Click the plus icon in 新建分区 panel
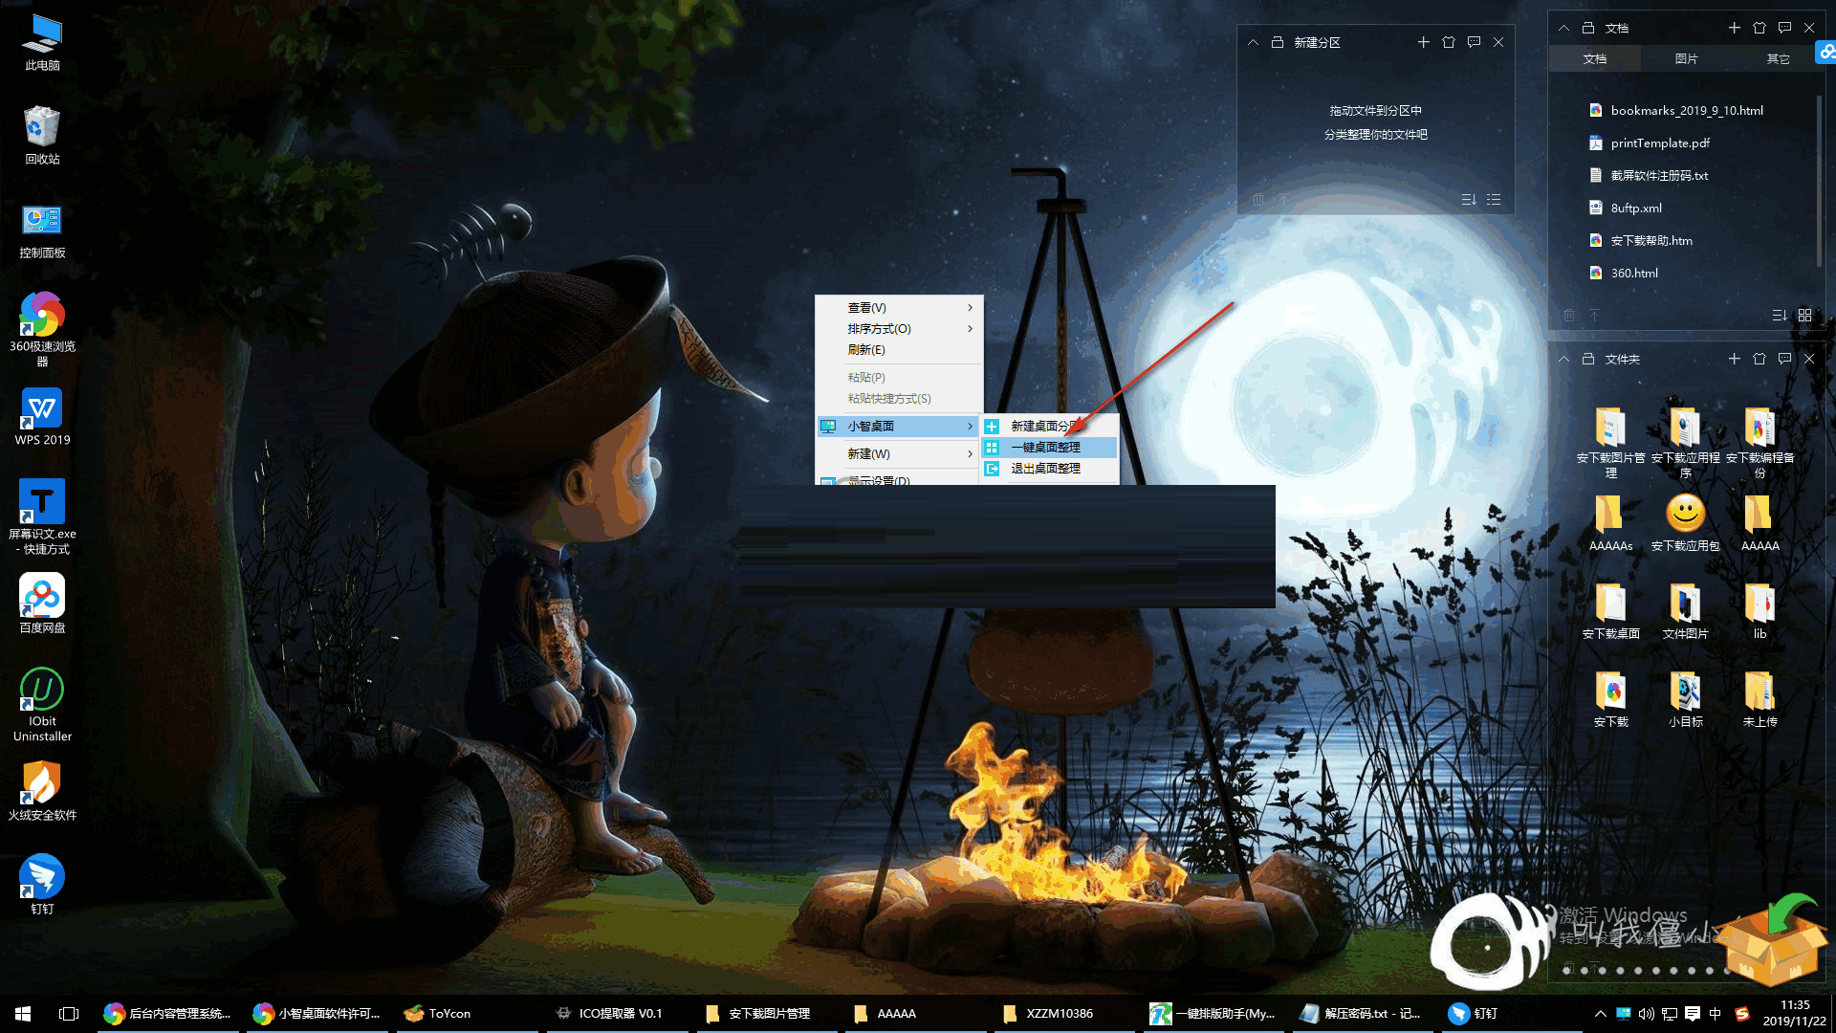This screenshot has width=1836, height=1033. click(x=1423, y=42)
